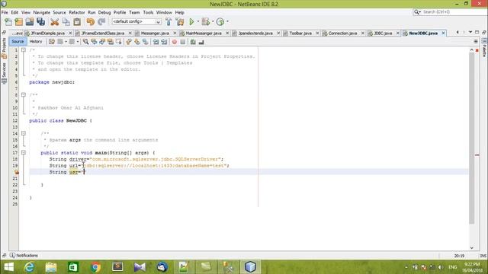The image size is (488, 274).
Task: Click the Notifications status bar button
Action: [24, 256]
